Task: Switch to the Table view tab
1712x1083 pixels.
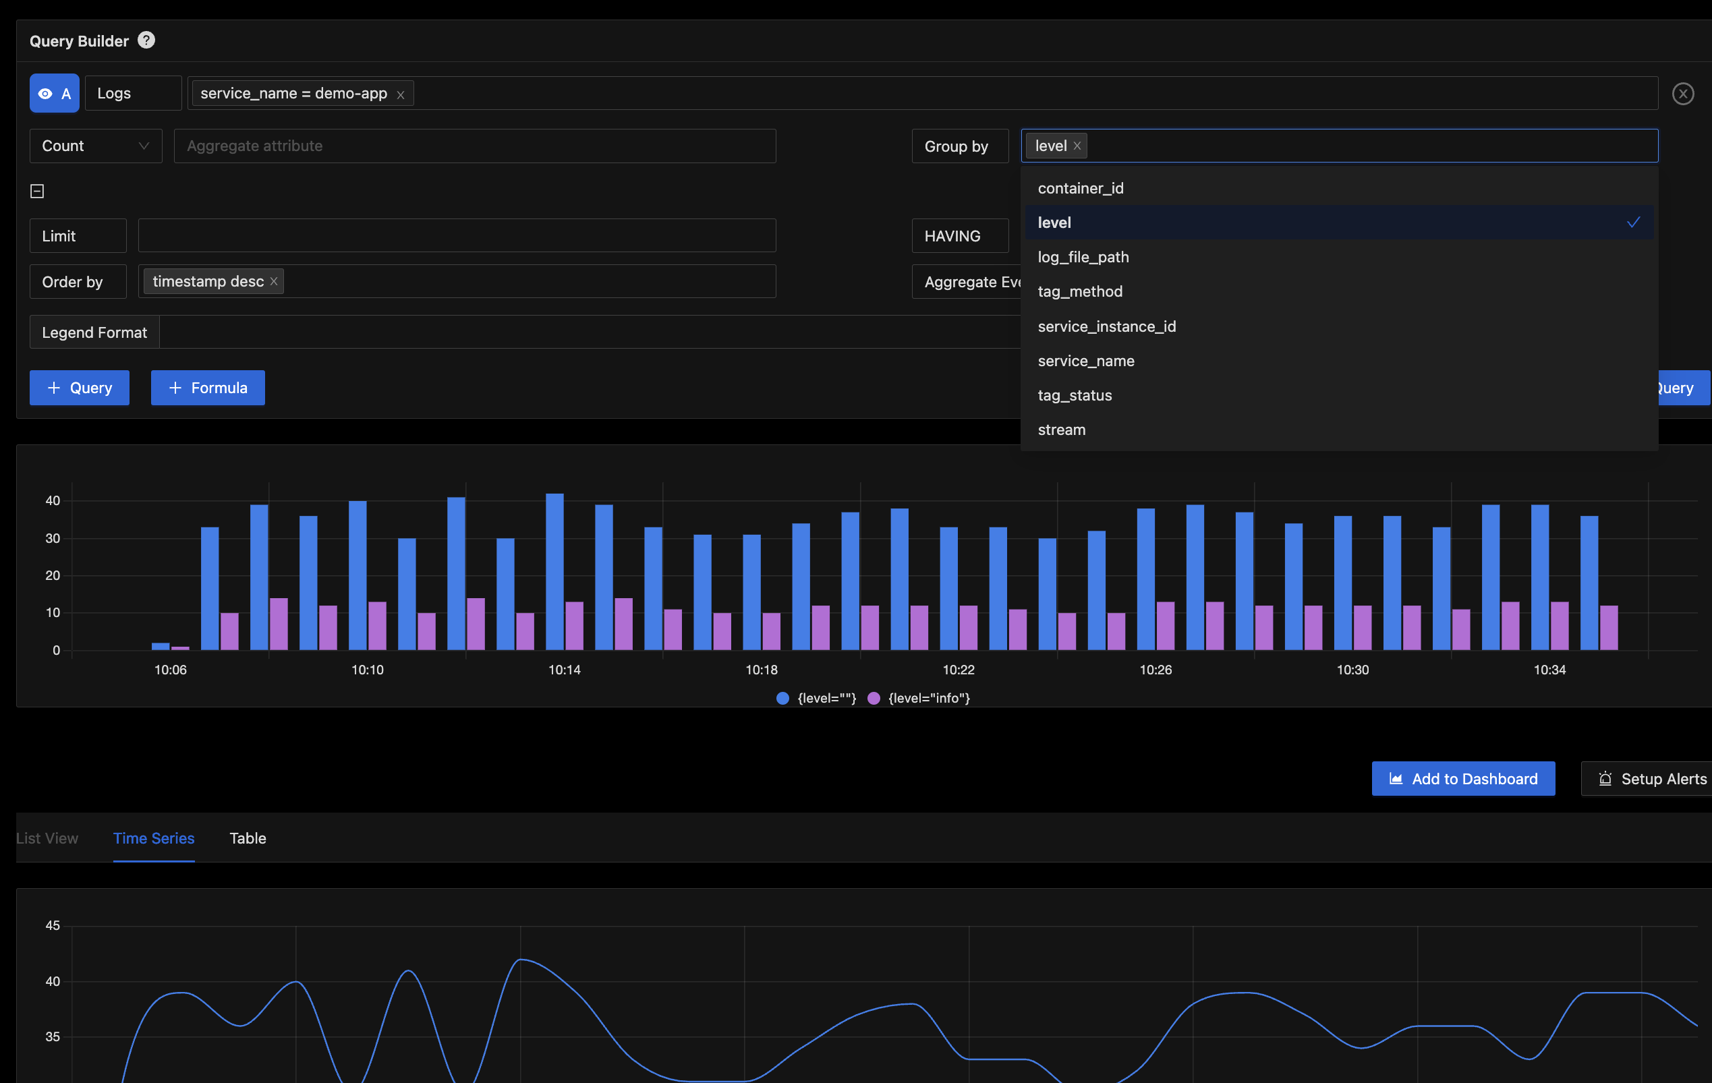Action: pos(247,838)
